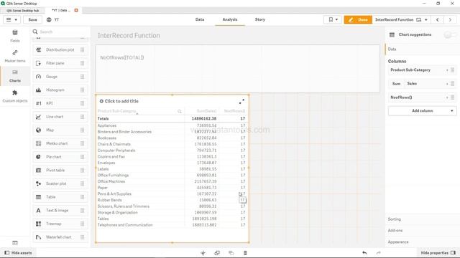Click the Pie chart icon
This screenshot has height=258, width=460.
38,157
